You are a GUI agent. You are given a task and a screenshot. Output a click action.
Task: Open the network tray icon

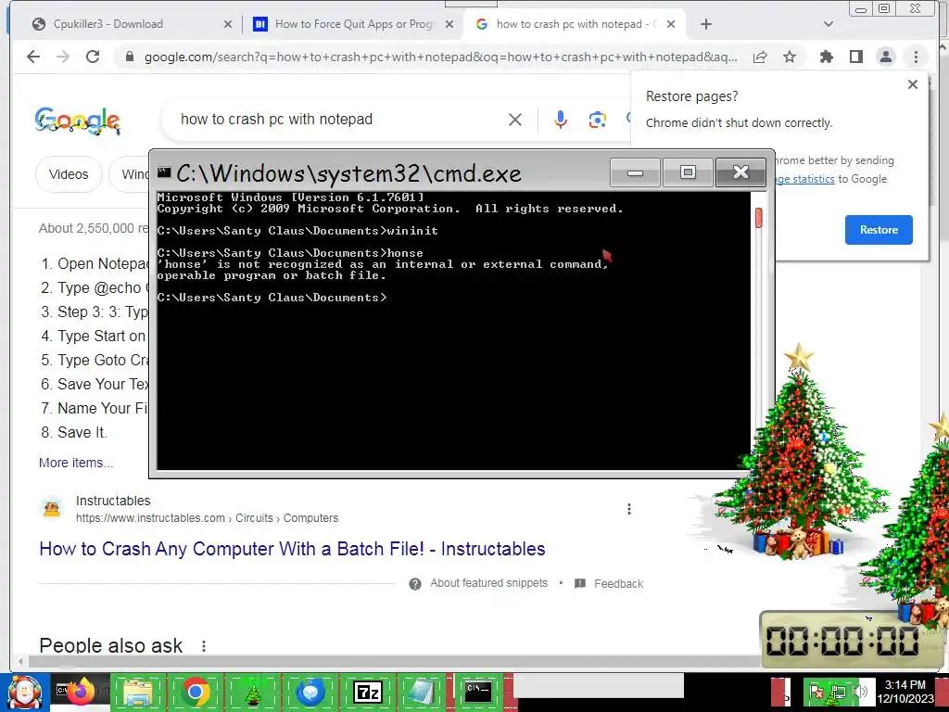click(x=838, y=691)
